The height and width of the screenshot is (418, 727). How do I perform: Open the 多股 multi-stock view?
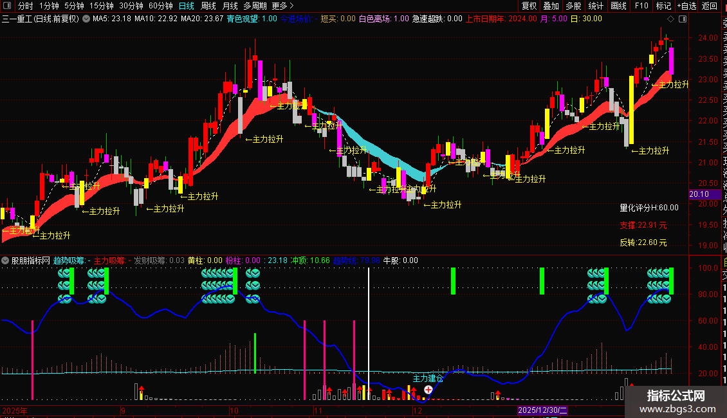[573, 6]
